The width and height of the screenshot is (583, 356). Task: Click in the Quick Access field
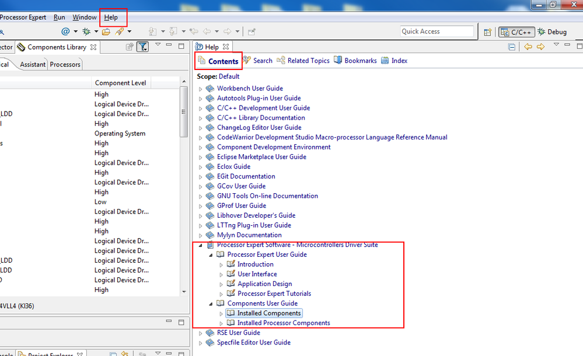(x=437, y=32)
